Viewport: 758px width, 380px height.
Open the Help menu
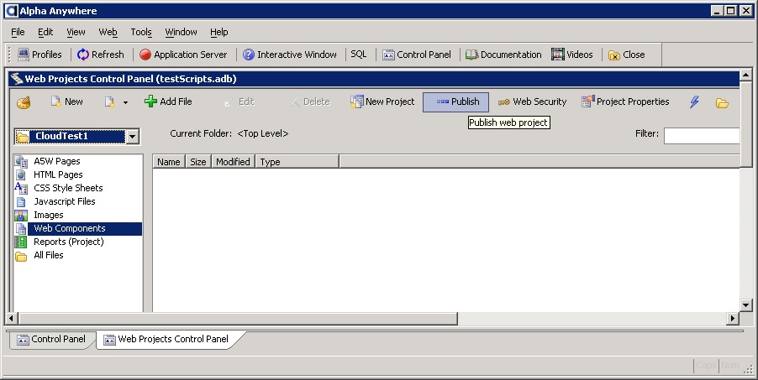click(x=219, y=33)
